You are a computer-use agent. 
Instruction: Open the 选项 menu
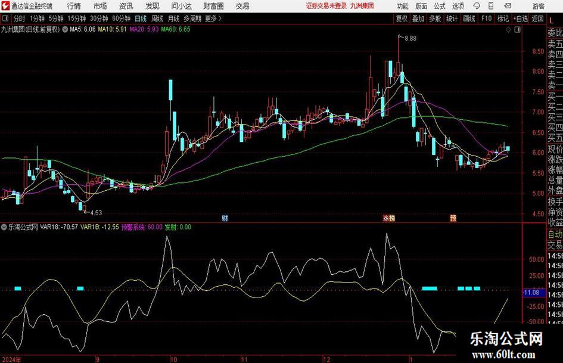tap(458, 6)
